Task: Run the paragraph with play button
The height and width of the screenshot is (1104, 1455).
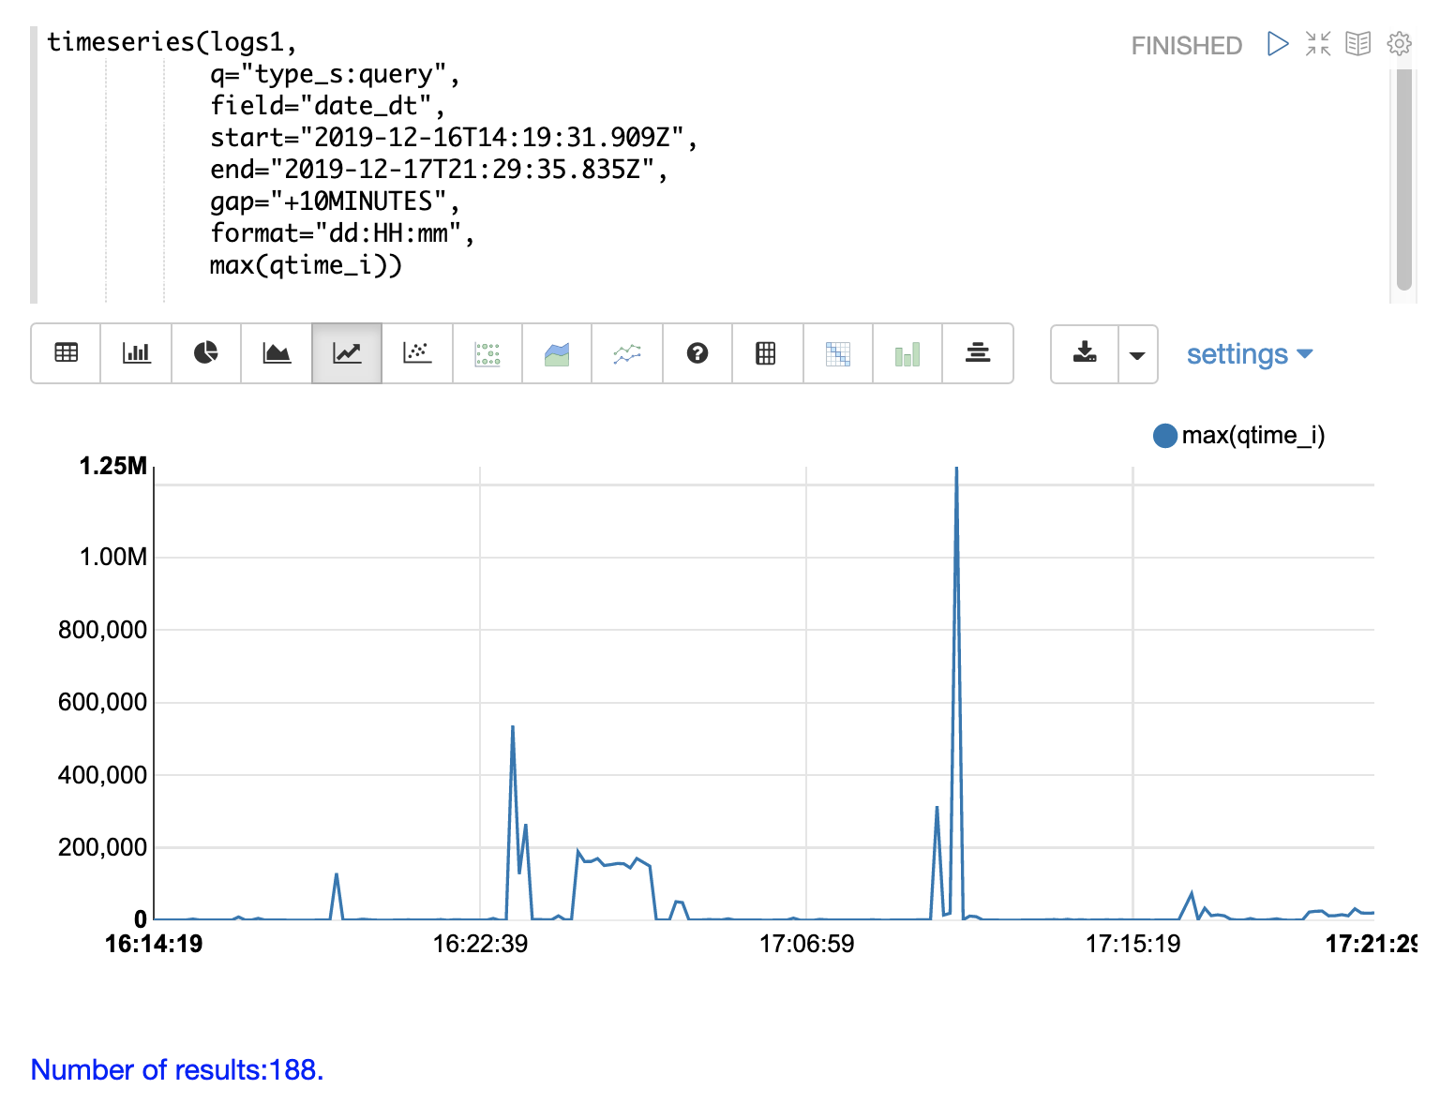Action: click(x=1277, y=44)
